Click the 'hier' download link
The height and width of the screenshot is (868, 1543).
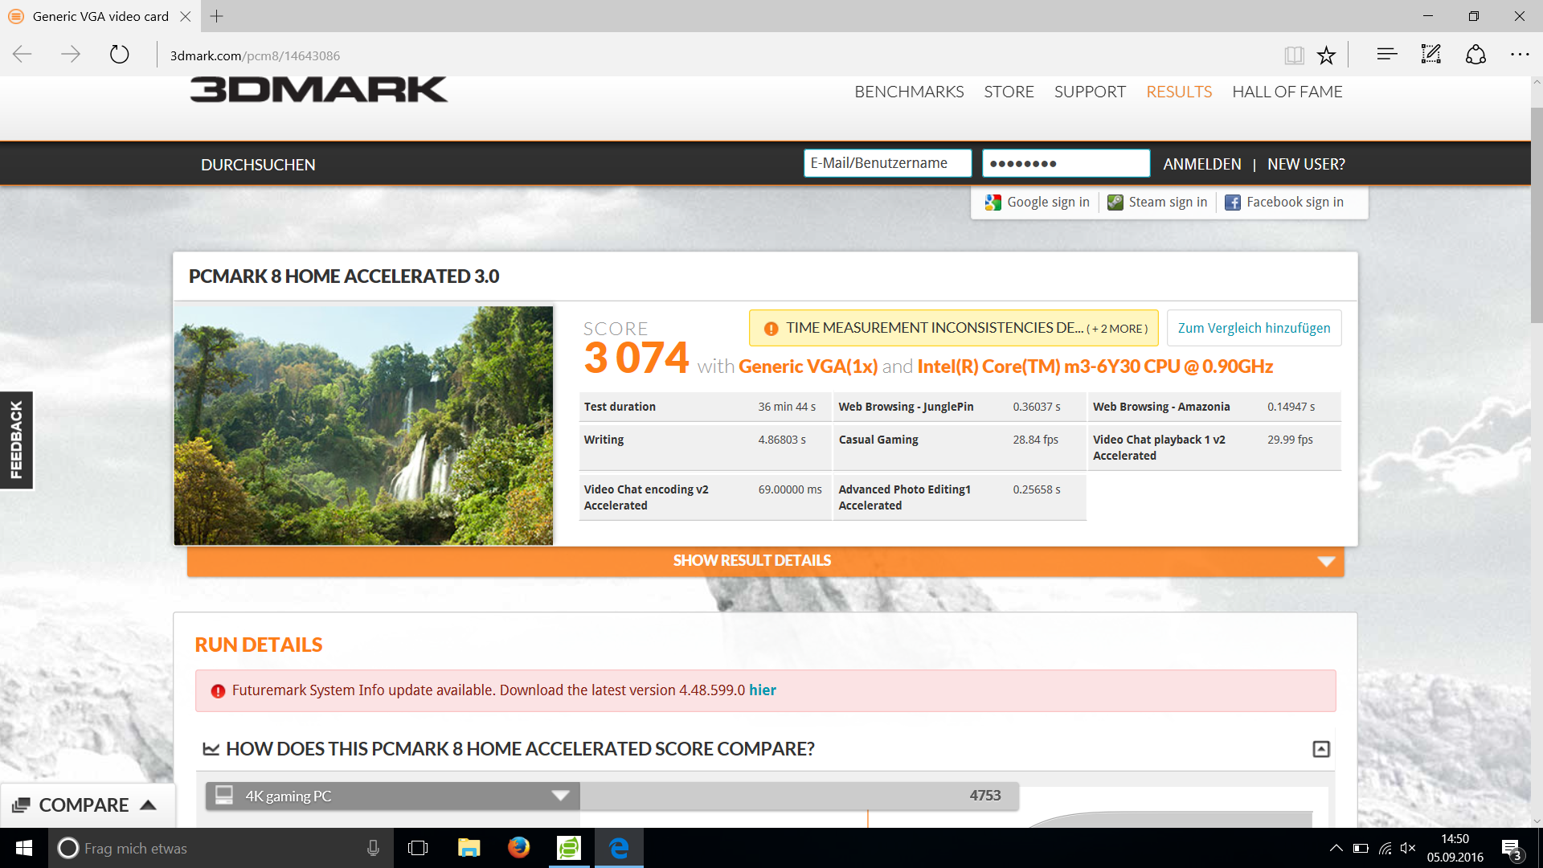pyautogui.click(x=762, y=690)
